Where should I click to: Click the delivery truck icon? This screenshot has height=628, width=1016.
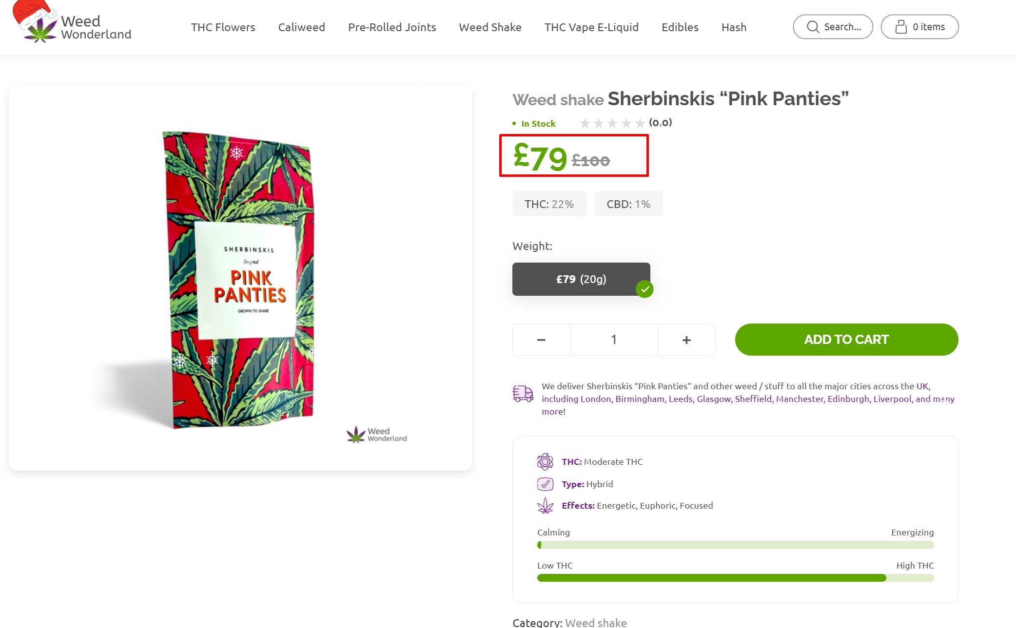[x=523, y=393]
